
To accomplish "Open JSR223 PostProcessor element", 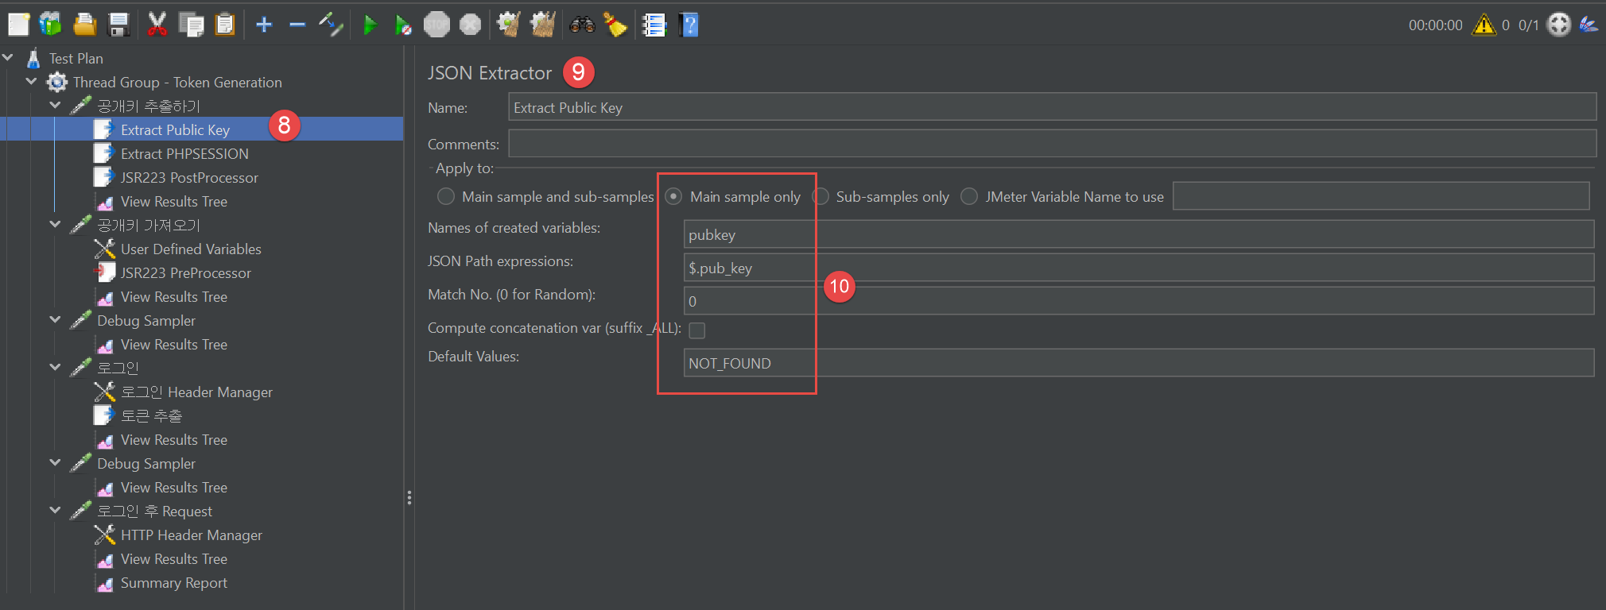I will [189, 177].
